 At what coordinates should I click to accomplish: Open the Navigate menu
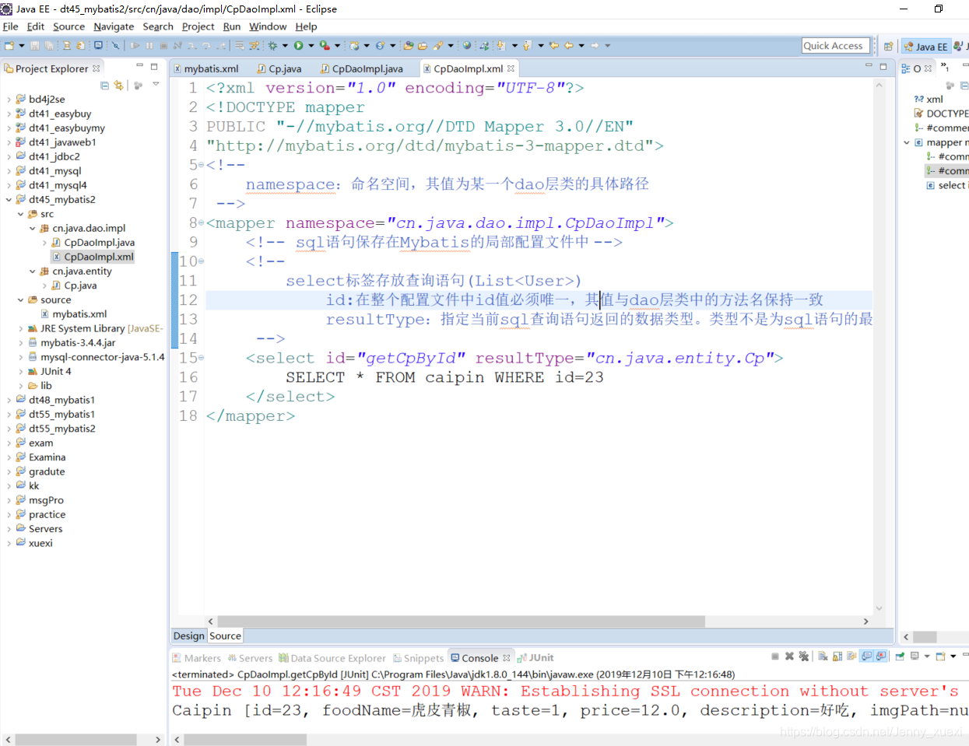(114, 26)
